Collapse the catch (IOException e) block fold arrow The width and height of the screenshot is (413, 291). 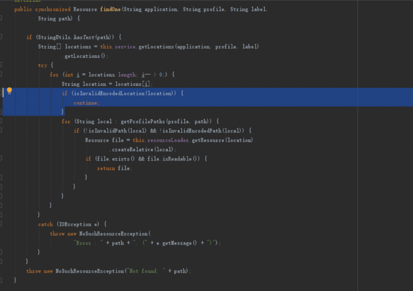point(2,224)
